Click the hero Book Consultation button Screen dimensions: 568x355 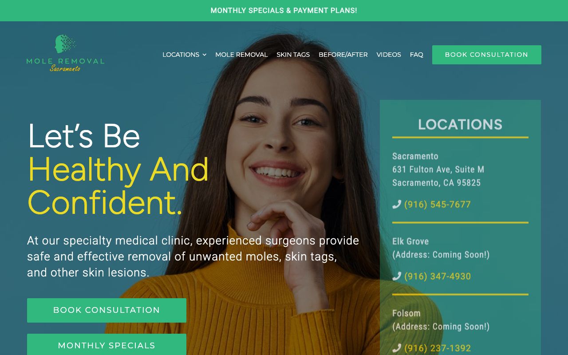[106, 310]
